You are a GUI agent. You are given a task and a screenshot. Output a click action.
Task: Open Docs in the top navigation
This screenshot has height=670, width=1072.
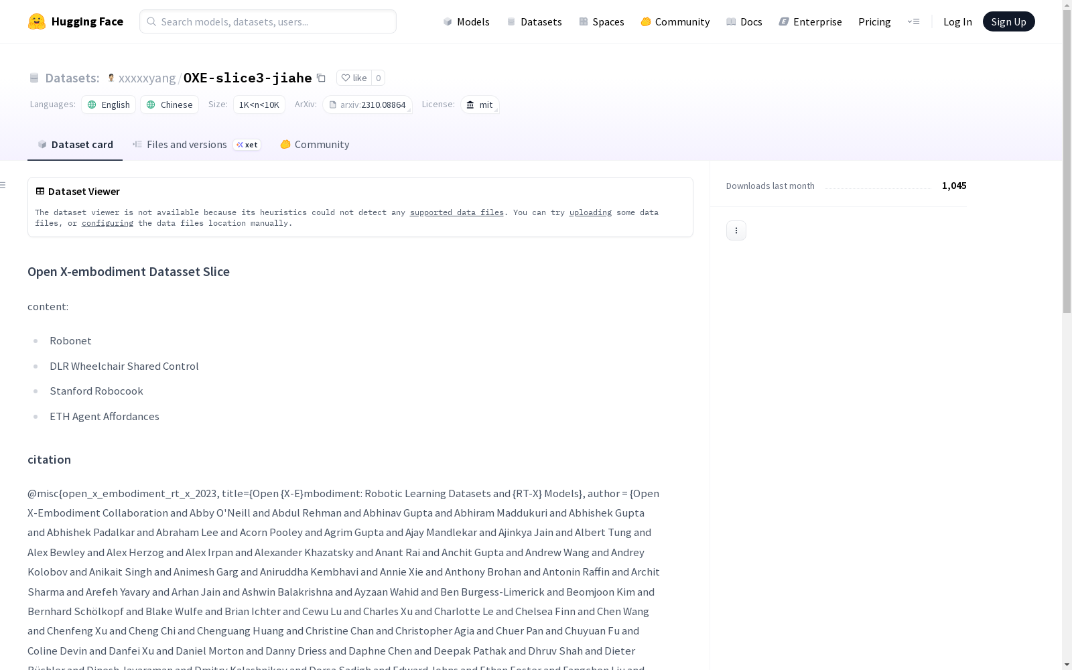(744, 21)
